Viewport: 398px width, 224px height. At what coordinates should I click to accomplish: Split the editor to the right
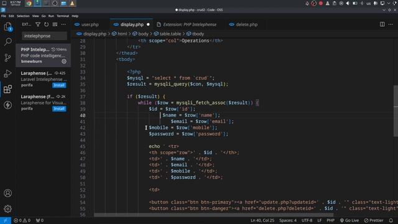pyautogui.click(x=382, y=24)
